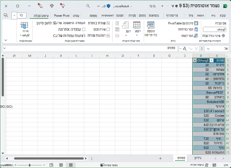Viewport: 231px width, 168px height.
Task: Switch to Page Layout view in status bar
Action: point(61,165)
